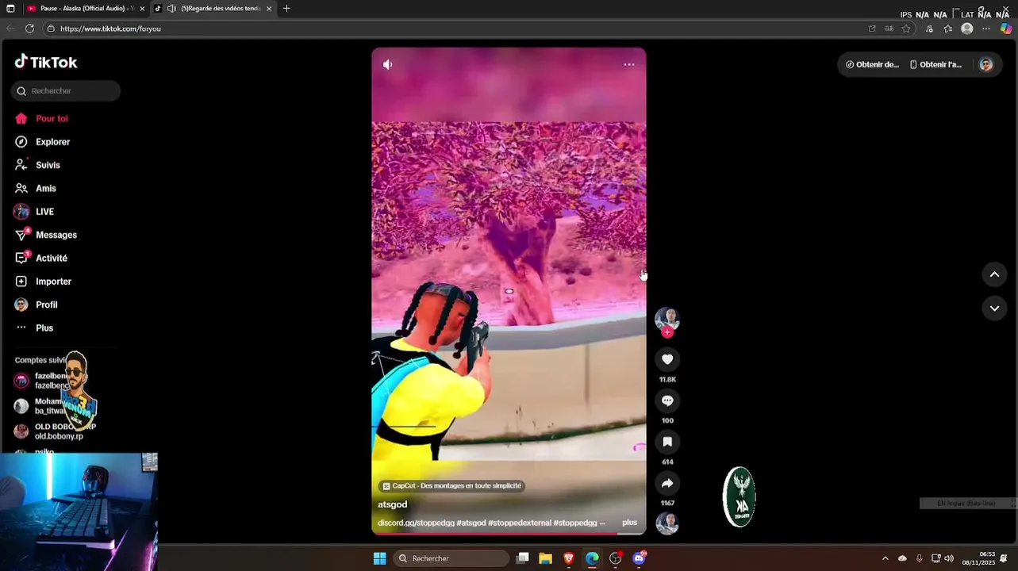
Task: Go to previous video with up chevron
Action: (994, 274)
